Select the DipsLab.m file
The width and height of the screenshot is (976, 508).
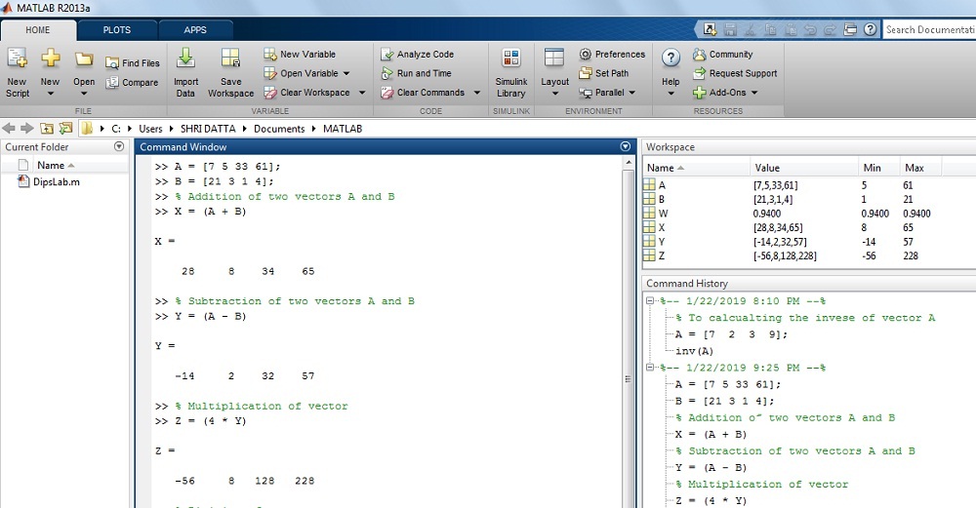click(55, 181)
